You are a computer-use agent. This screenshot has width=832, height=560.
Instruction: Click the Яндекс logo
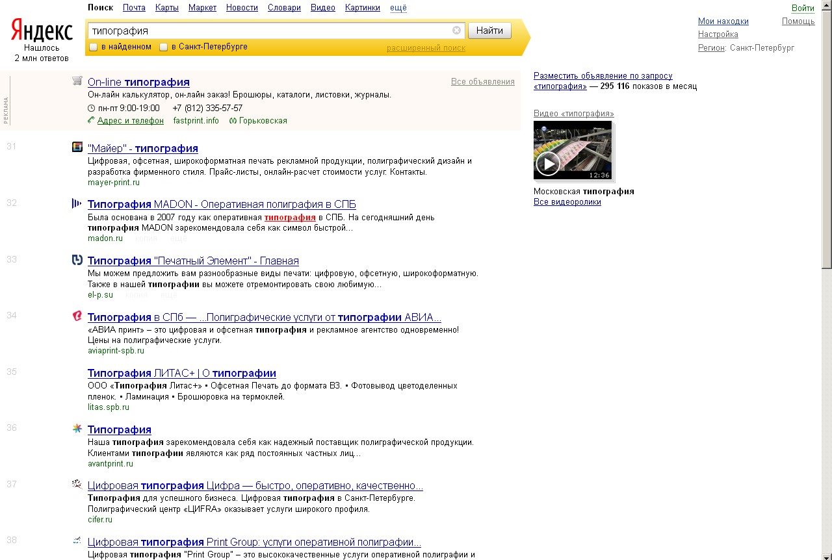pyautogui.click(x=42, y=31)
